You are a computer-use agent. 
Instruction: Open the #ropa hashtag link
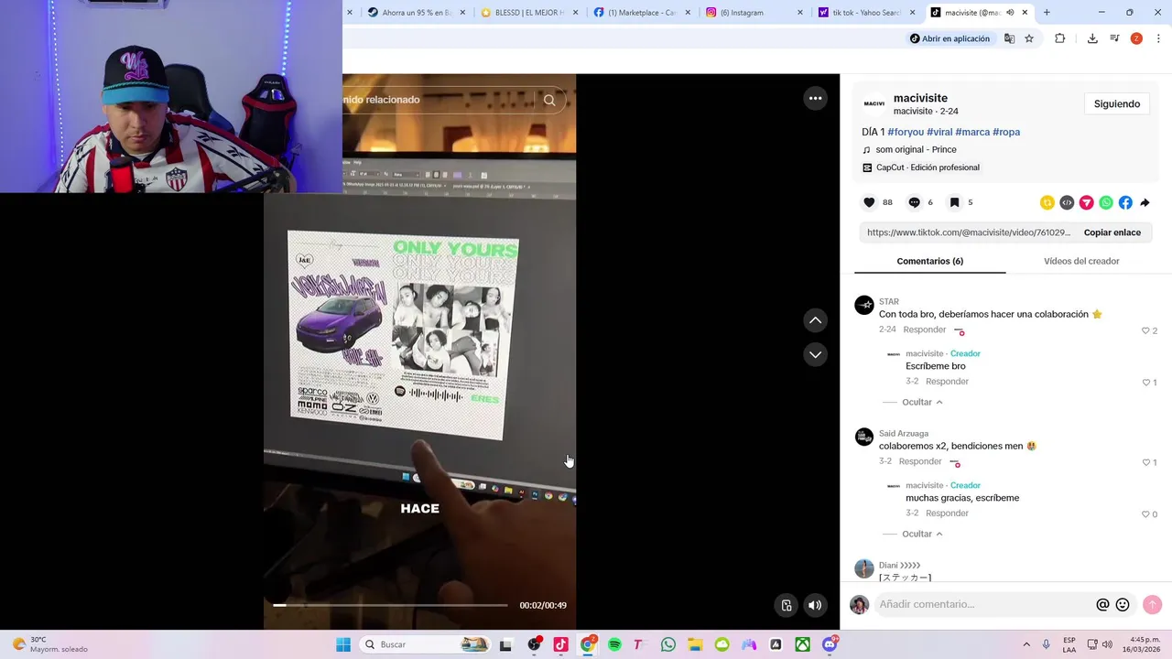pos(1006,132)
